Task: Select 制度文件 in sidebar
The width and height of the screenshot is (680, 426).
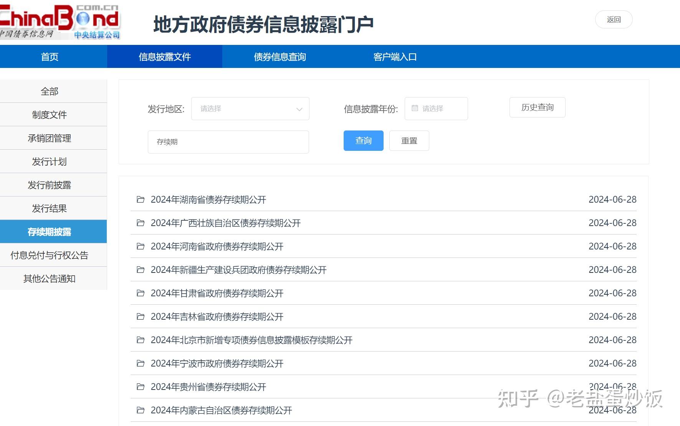Action: click(53, 115)
